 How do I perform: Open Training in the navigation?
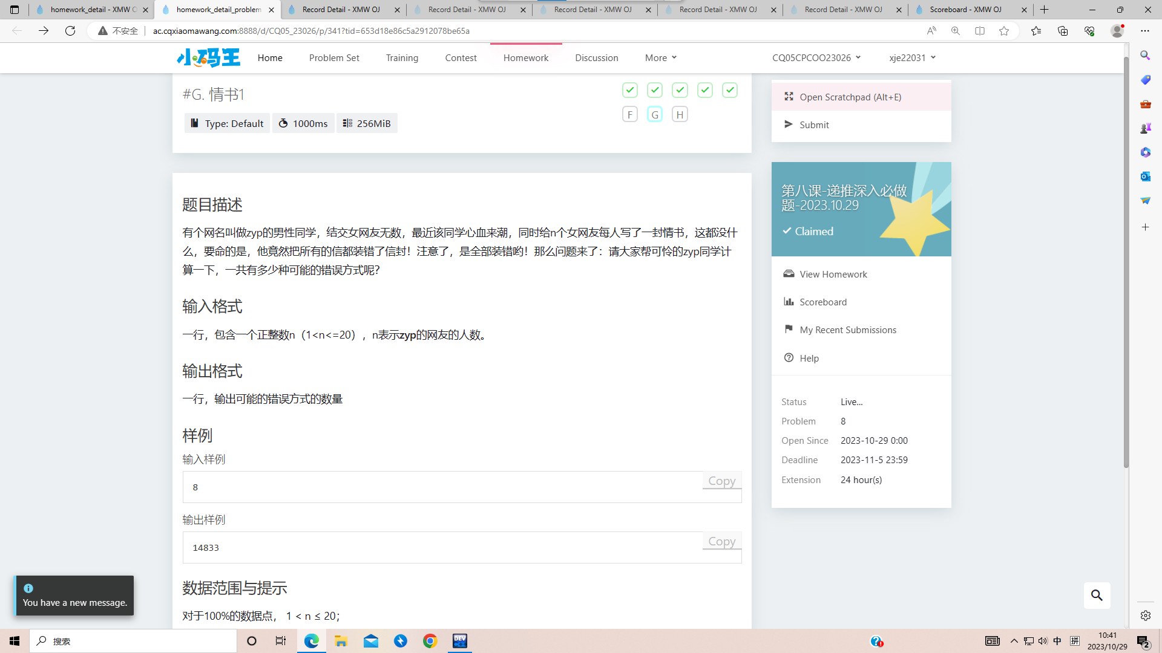coord(402,58)
